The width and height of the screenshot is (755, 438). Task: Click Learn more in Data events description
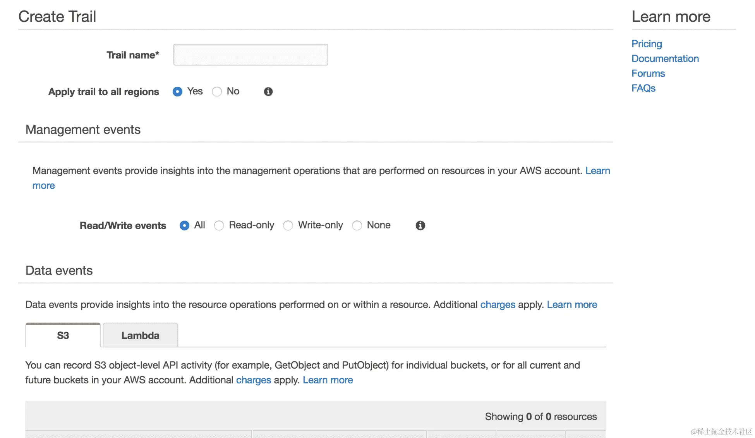coord(571,305)
